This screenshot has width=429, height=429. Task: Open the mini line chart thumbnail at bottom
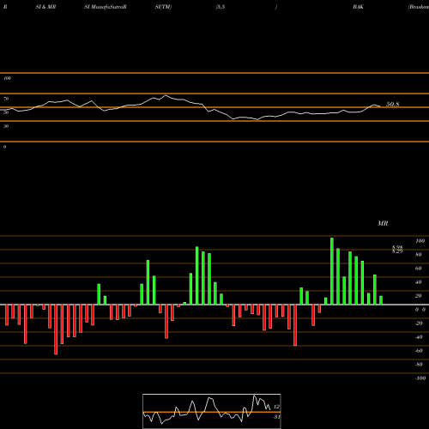click(x=212, y=411)
